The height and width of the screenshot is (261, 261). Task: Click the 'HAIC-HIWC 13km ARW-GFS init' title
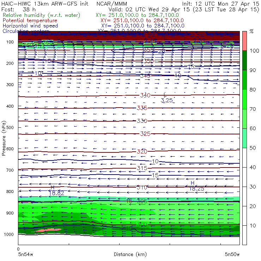click(x=44, y=4)
